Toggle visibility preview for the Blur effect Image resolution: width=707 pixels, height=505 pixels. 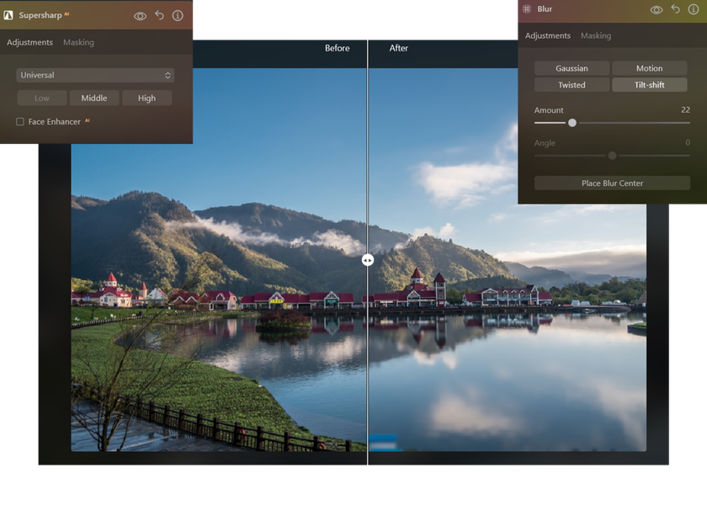656,9
